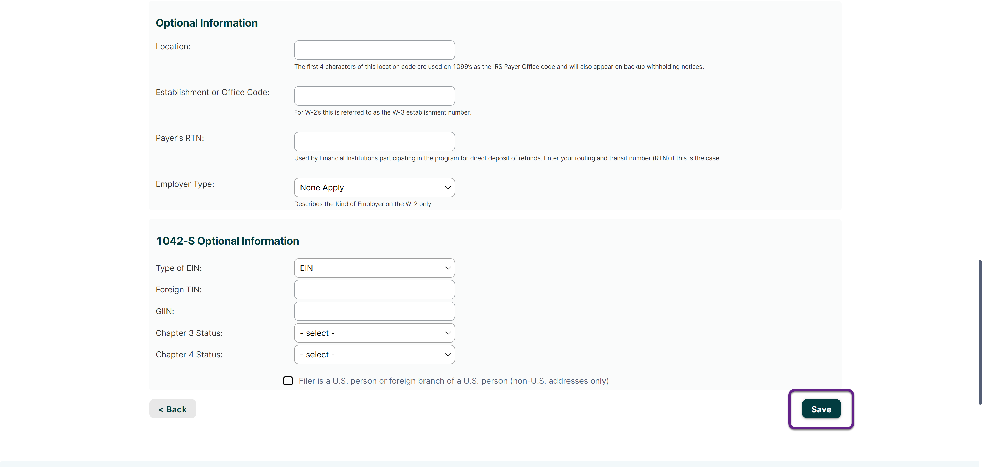Click the Filer is a U.S. person label text
Viewport: 982px width, 467px height.
tap(453, 381)
